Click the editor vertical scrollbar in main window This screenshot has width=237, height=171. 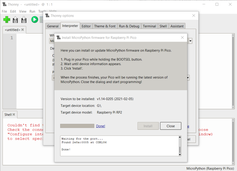pyautogui.click(x=233, y=71)
